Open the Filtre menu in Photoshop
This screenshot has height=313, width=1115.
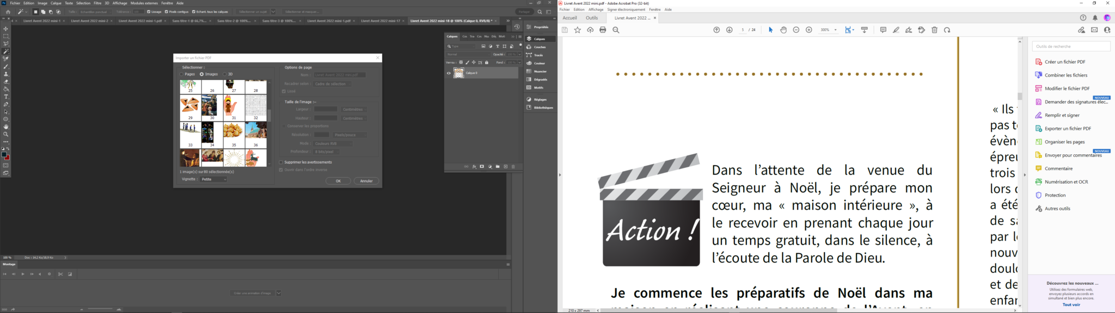point(97,3)
